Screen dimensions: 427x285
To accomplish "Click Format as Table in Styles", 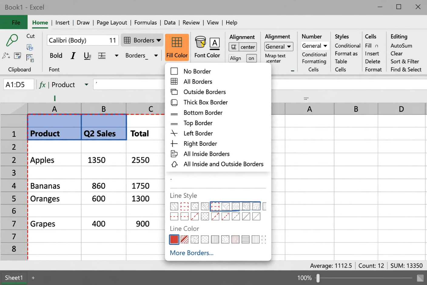I will point(346,58).
